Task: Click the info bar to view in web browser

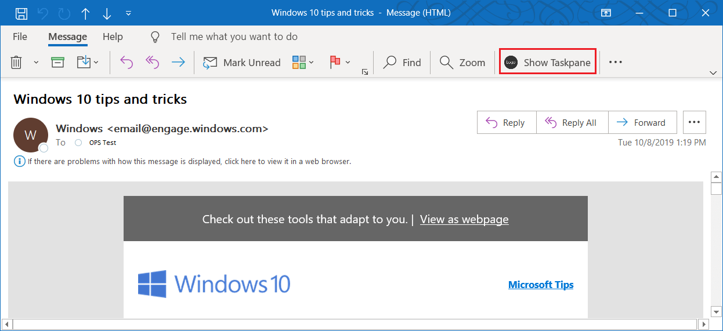Action: click(183, 161)
